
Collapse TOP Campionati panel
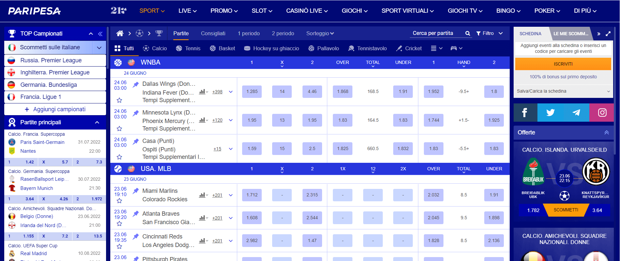point(91,34)
